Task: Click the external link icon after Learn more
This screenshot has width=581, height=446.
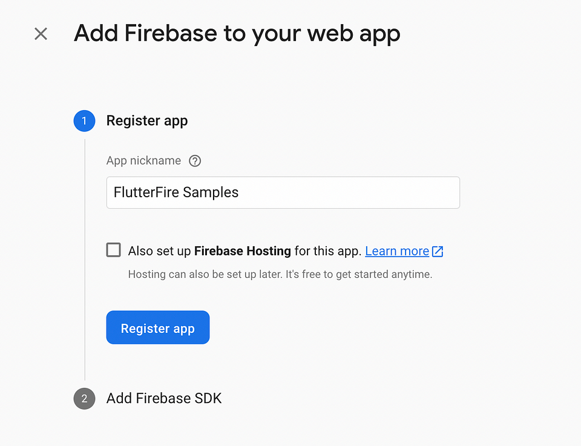Action: tap(438, 251)
